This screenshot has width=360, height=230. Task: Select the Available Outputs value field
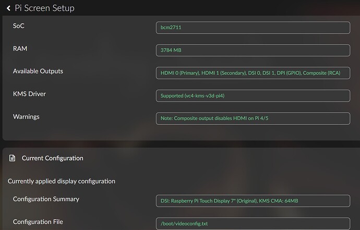tap(253, 73)
